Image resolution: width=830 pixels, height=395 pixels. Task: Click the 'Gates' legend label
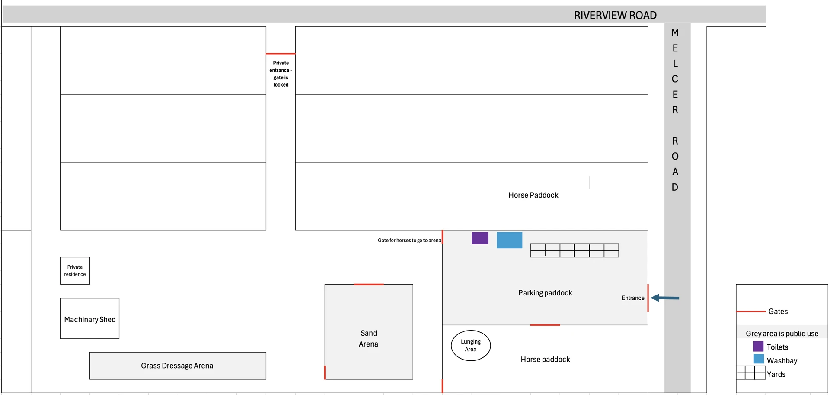pos(778,312)
